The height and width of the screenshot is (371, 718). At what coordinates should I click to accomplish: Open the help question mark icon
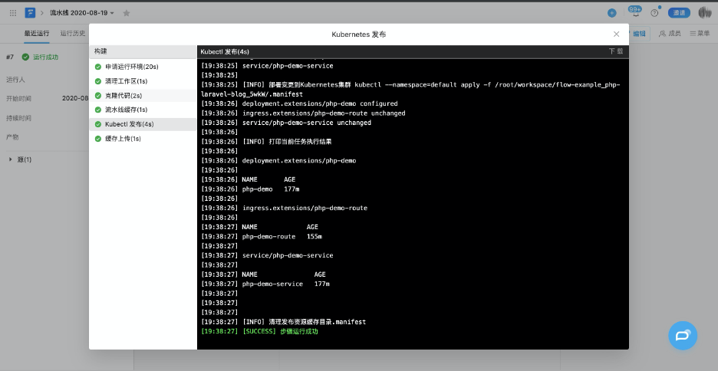click(x=654, y=13)
